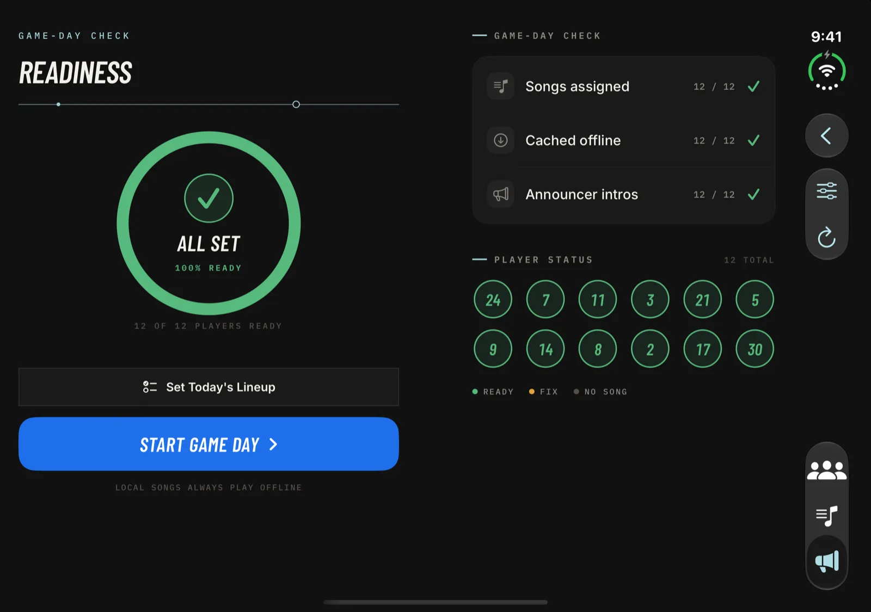This screenshot has height=612, width=871.
Task: Click the Songs assigned music icon
Action: coord(500,86)
